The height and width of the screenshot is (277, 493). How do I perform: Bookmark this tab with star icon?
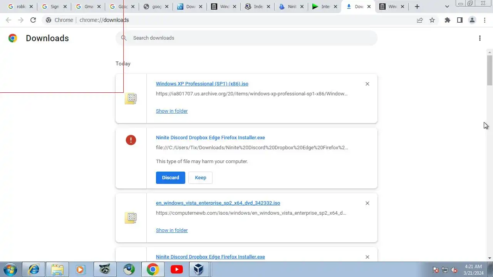click(x=432, y=20)
